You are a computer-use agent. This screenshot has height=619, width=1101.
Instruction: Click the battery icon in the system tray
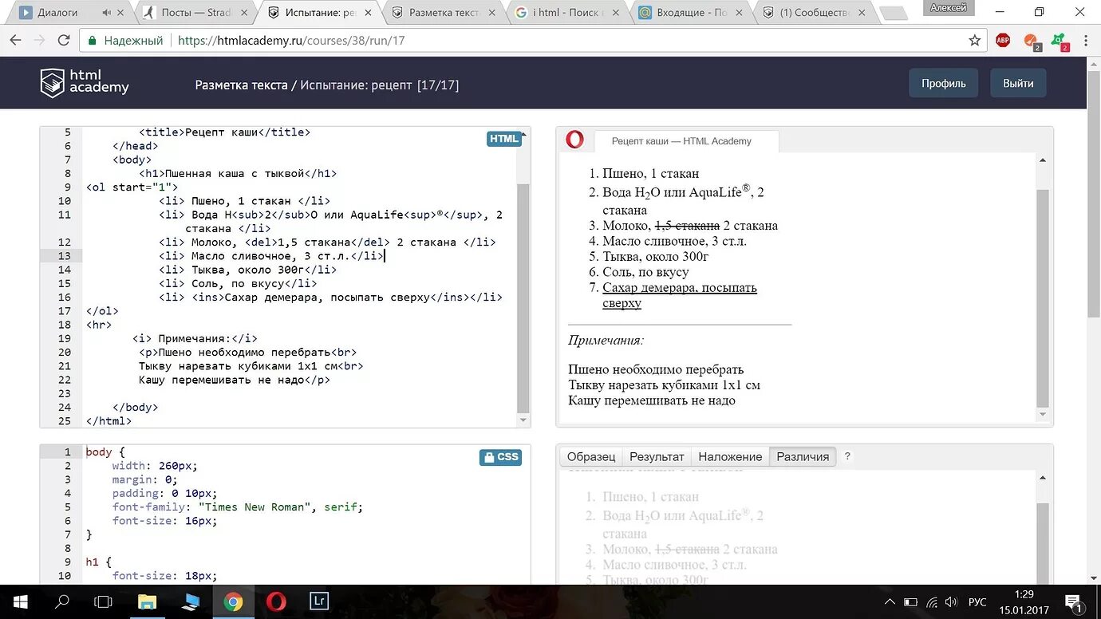[x=911, y=601]
